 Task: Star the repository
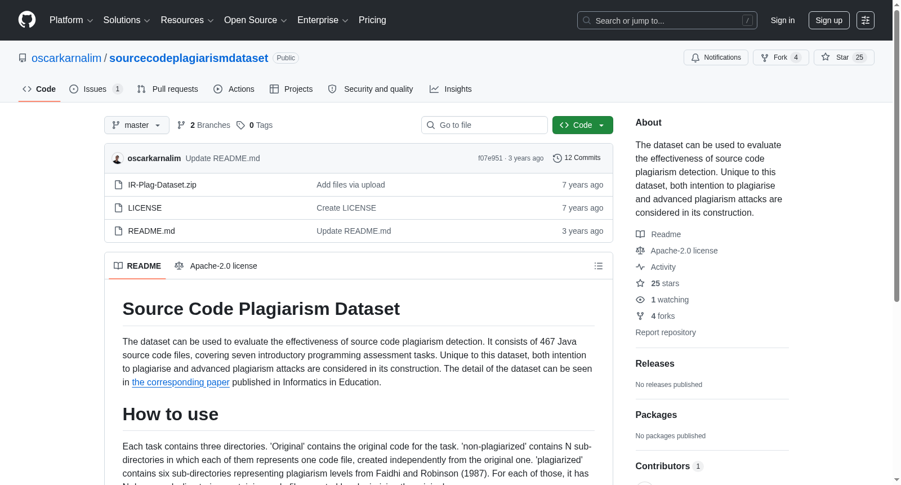click(844, 57)
